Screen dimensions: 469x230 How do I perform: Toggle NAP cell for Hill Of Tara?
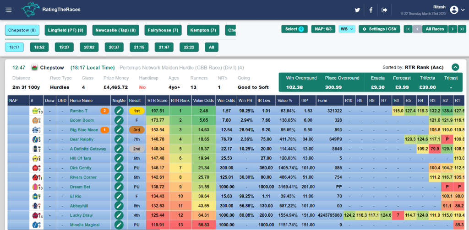pos(18,158)
